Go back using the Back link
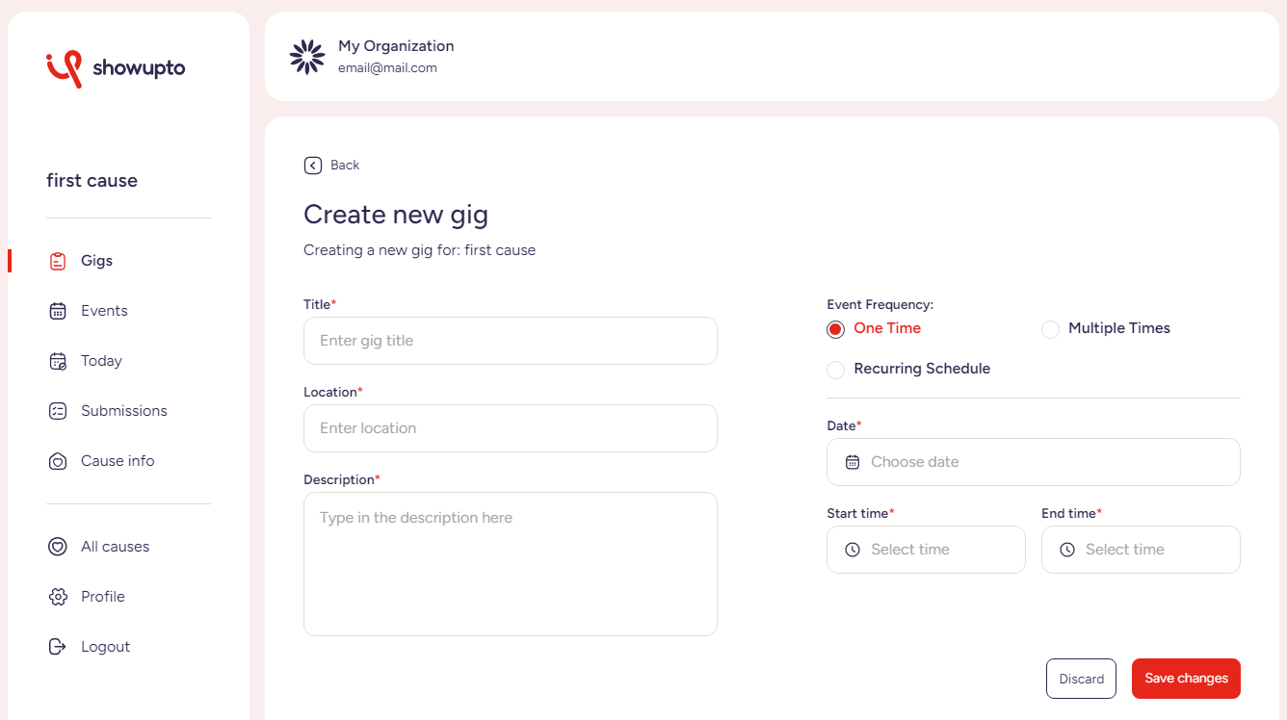 tap(332, 166)
